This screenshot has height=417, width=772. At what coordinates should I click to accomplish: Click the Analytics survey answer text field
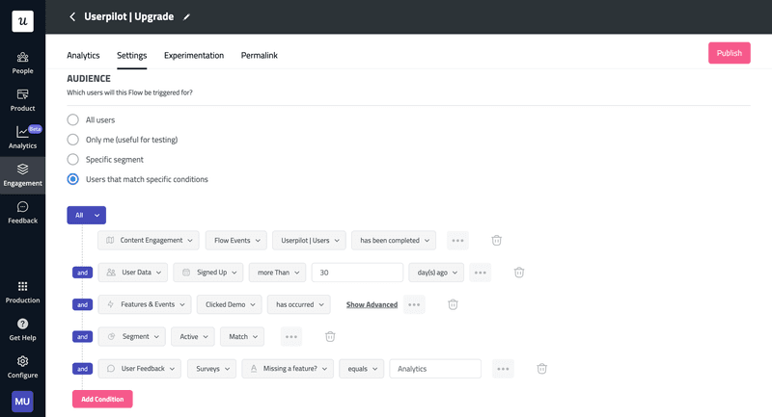pos(434,369)
